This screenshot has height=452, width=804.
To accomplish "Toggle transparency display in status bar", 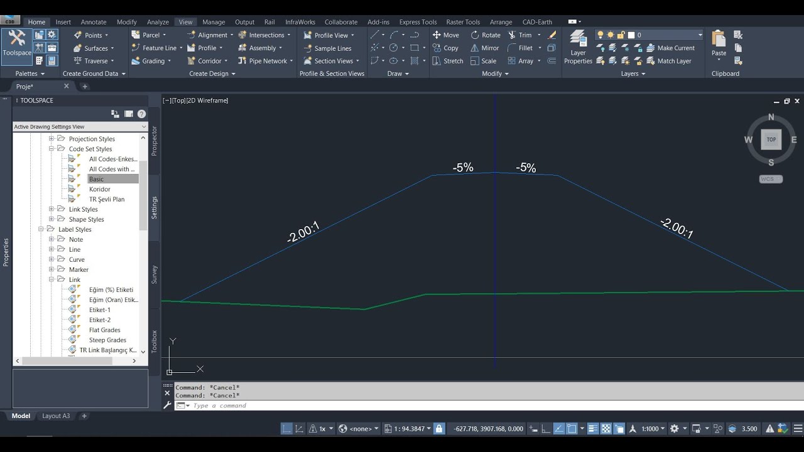I will [x=606, y=429].
